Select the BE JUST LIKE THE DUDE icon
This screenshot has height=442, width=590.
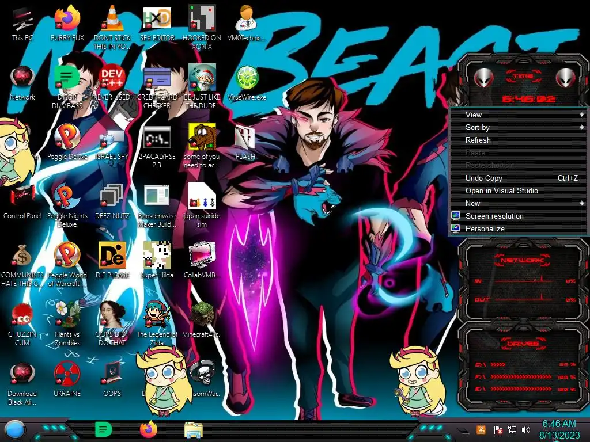tap(202, 78)
